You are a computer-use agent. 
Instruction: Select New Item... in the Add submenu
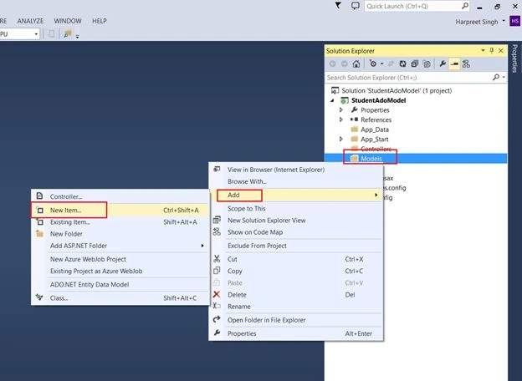coord(120,210)
